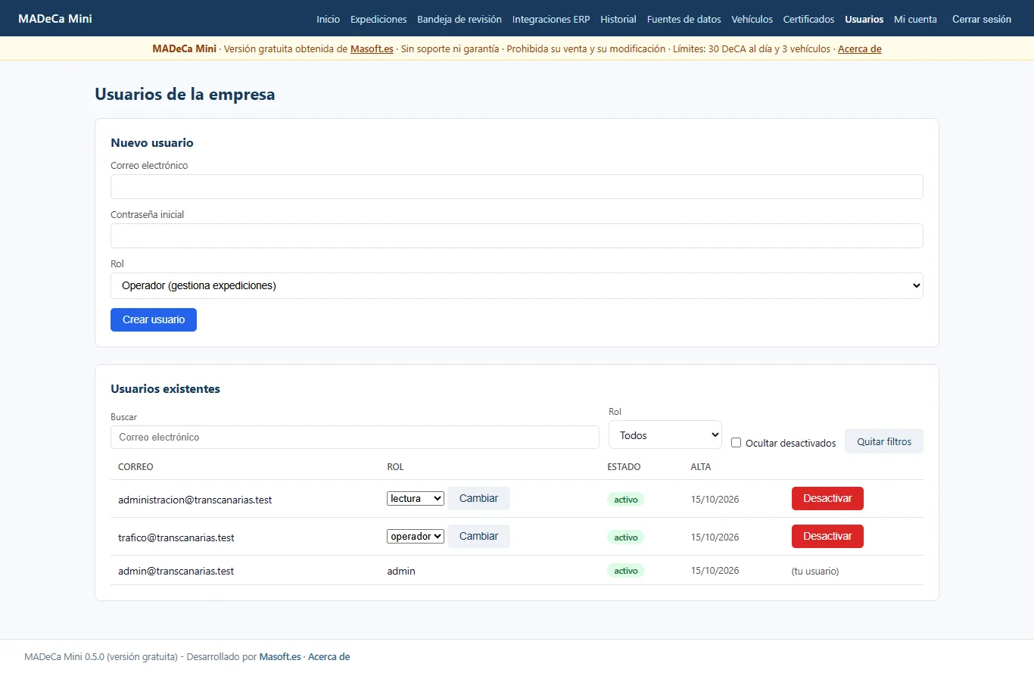Viewport: 1034px width, 676px height.
Task: Click Cerrar sesión in the header
Action: (x=982, y=19)
